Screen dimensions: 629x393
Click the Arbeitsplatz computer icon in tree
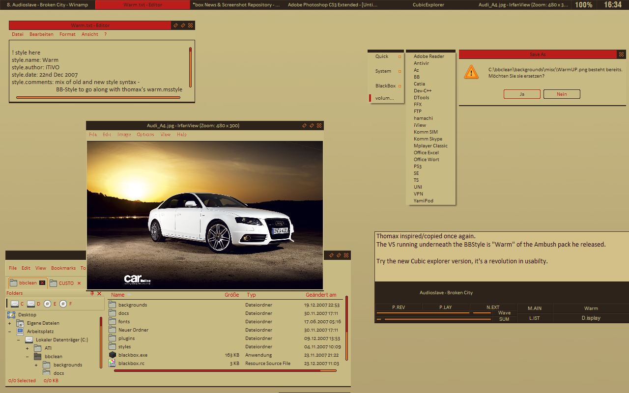(20, 331)
